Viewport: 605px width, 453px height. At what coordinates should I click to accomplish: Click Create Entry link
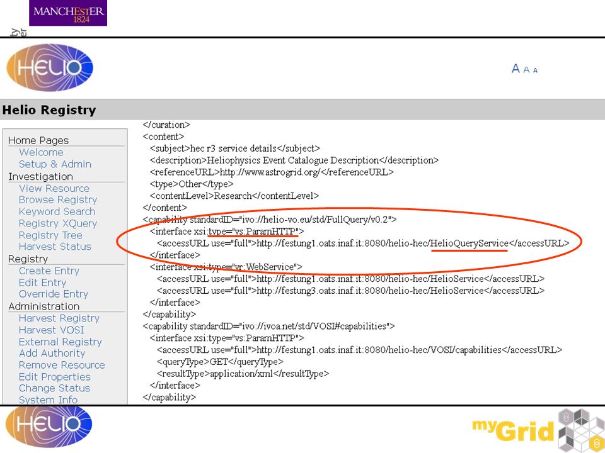tap(49, 271)
